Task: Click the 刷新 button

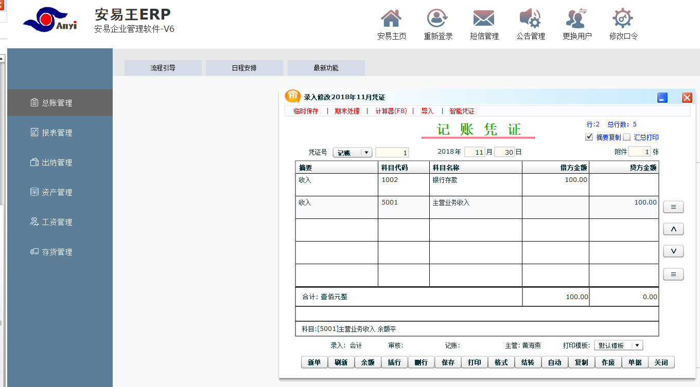Action: coord(341,362)
